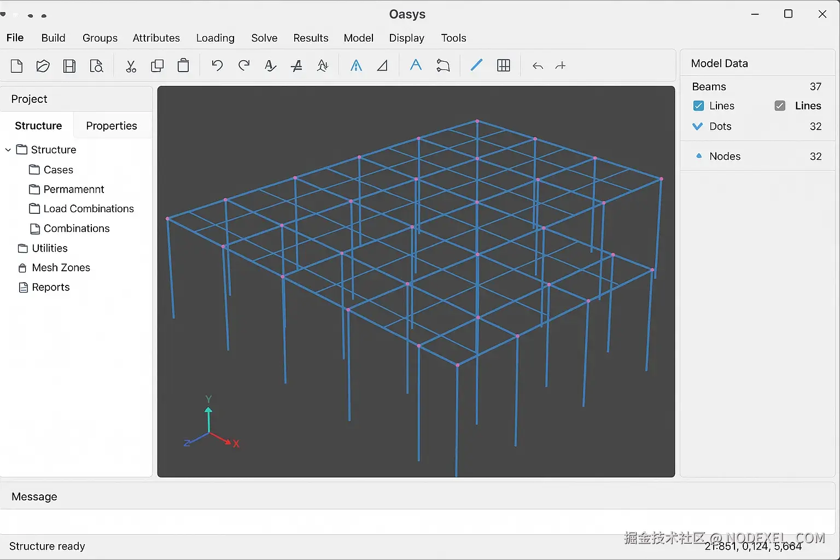840x560 pixels.
Task: Click the back arrow toolbar icon
Action: pos(538,66)
